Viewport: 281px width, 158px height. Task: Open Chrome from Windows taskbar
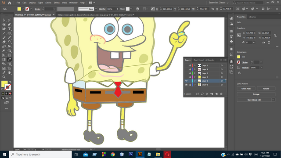point(113,154)
